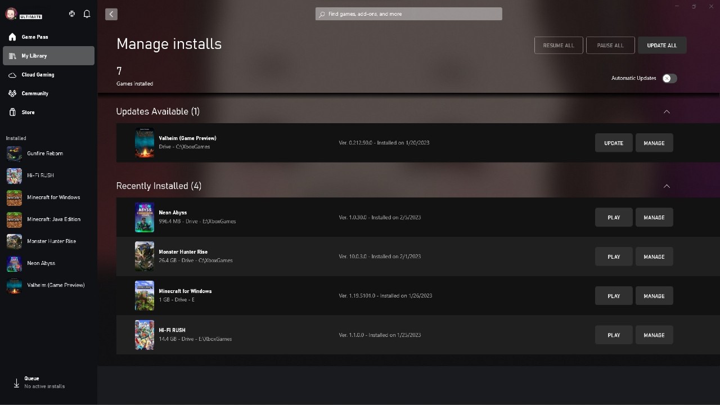Open Minecraft: Java Edition in the sidebar
720x405 pixels.
point(53,219)
